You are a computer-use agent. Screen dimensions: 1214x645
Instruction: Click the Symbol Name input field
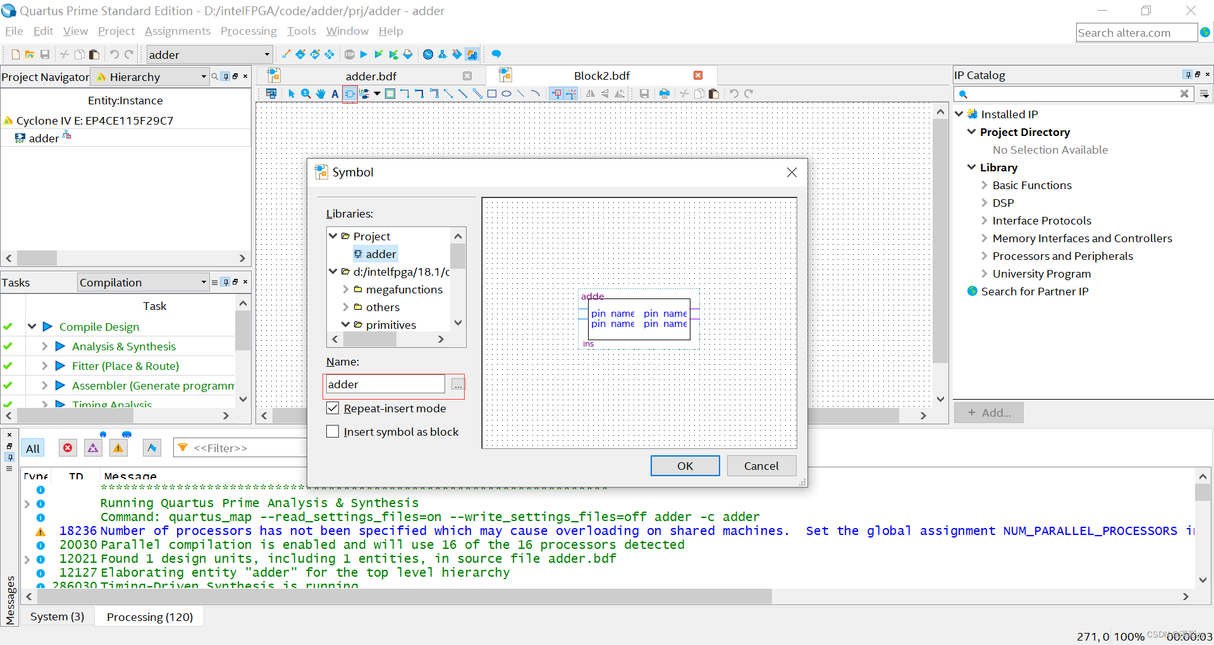point(384,384)
